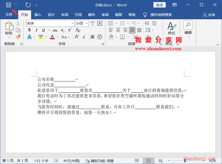Screen dimensions: 222x164
Task: Center align the paragraph
Action: pyautogui.click(x=118, y=30)
